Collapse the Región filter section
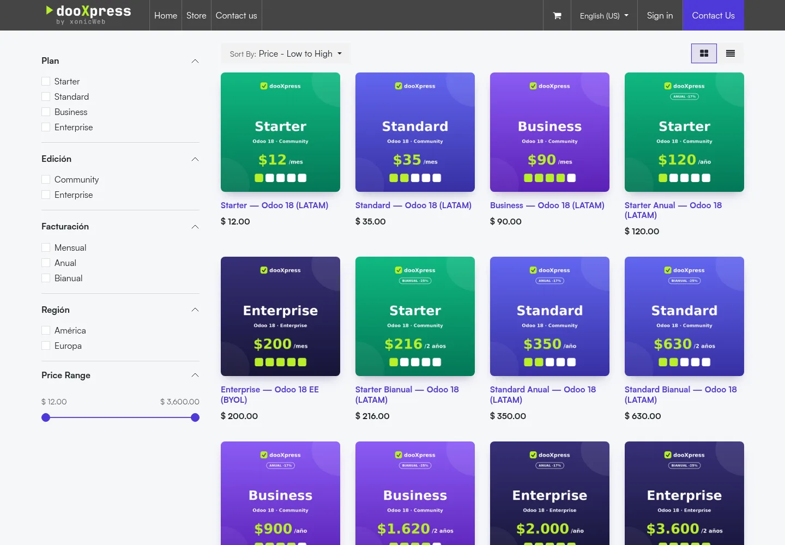785x545 pixels. tap(195, 310)
